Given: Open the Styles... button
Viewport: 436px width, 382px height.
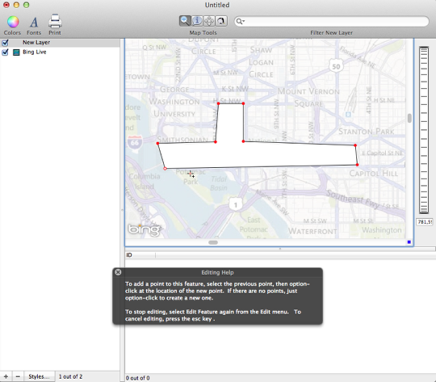Looking at the screenshot, I should pos(40,376).
